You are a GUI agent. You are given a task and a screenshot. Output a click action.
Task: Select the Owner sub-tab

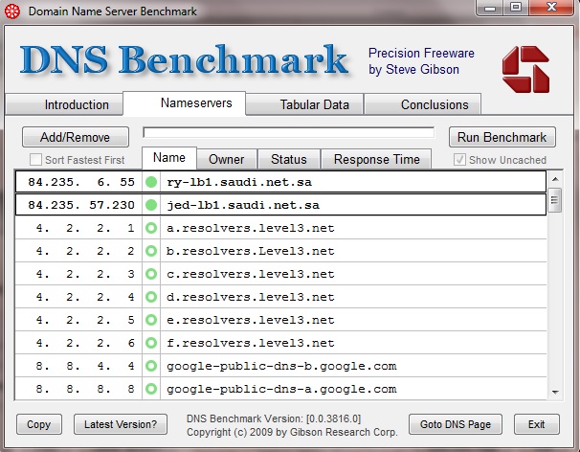click(227, 159)
